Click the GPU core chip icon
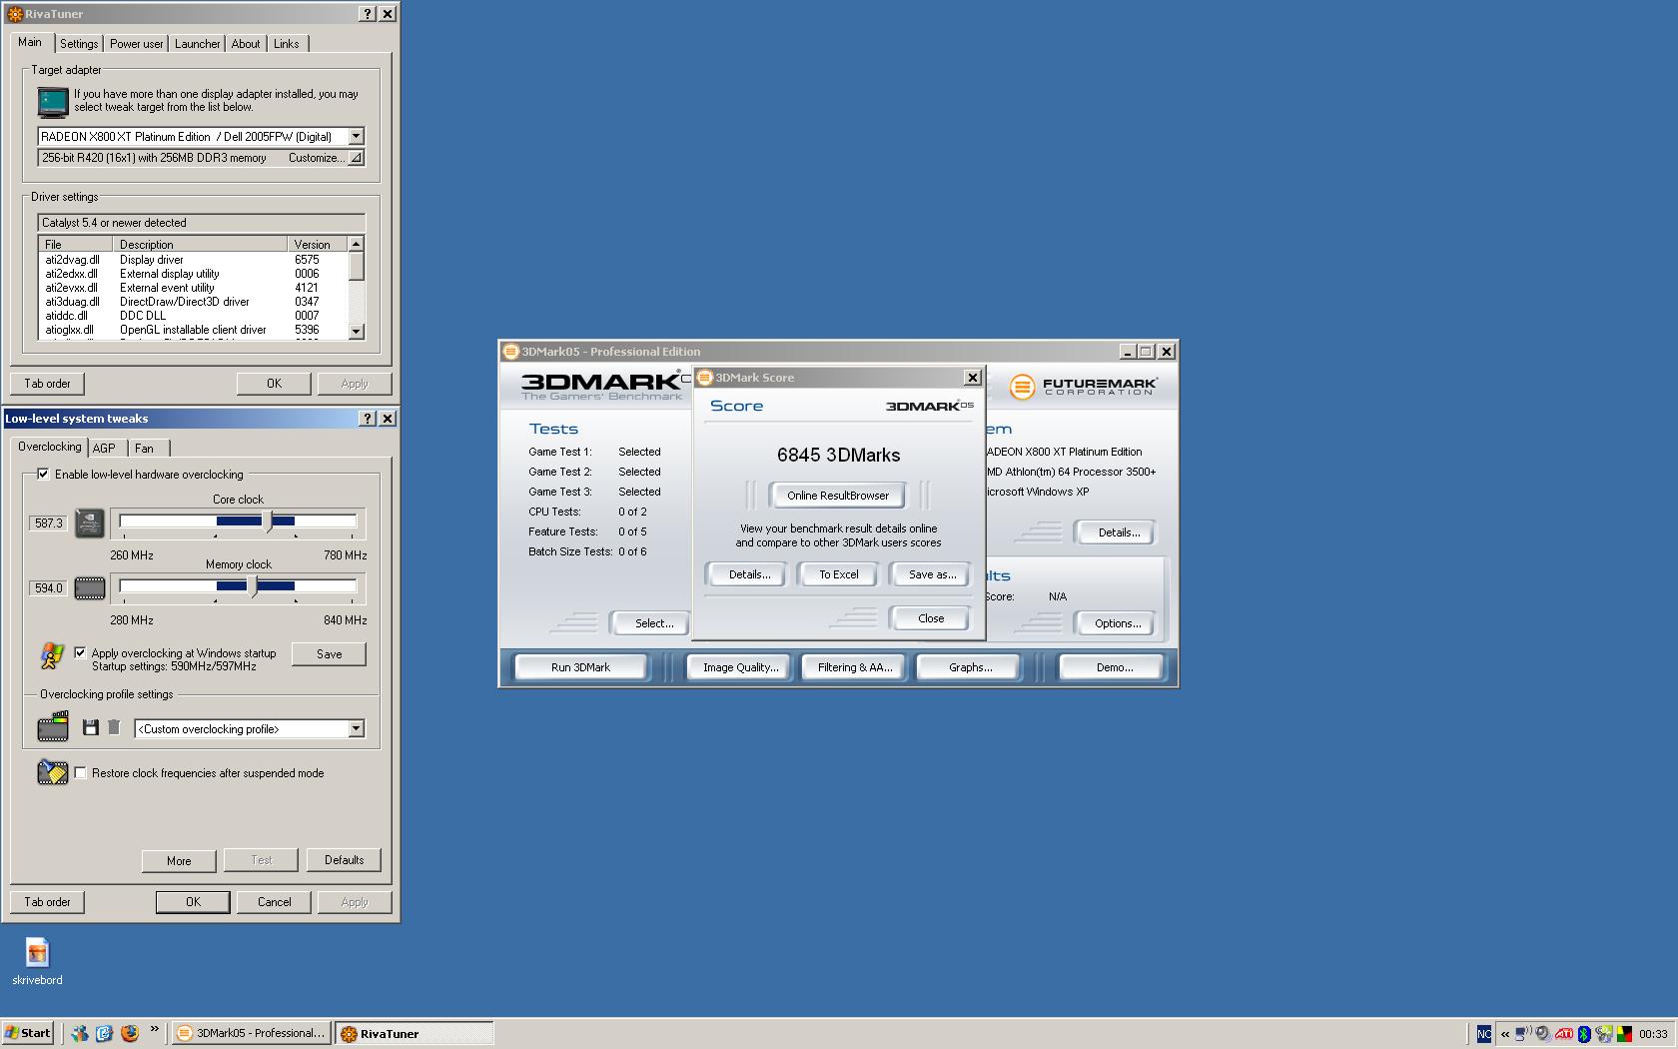 point(89,523)
